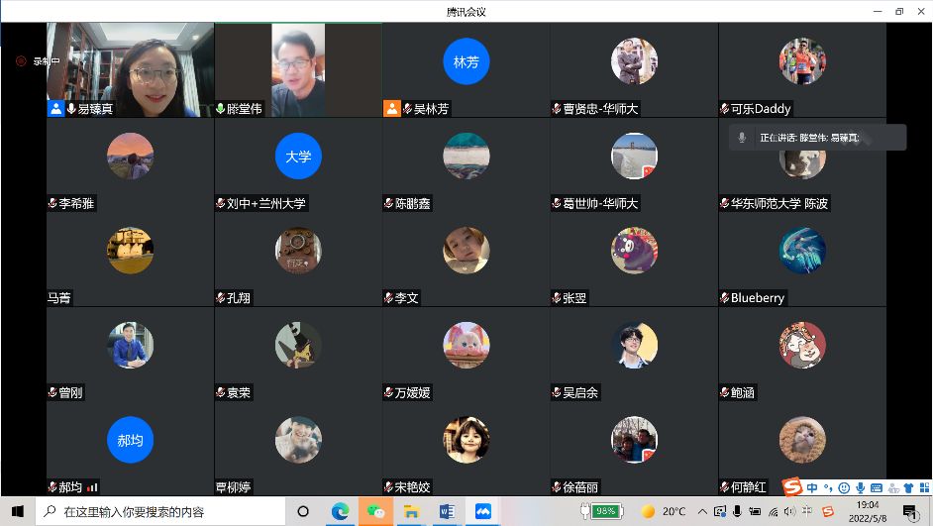Open the weather widget showing 20°C
The width and height of the screenshot is (933, 526).
(x=663, y=511)
